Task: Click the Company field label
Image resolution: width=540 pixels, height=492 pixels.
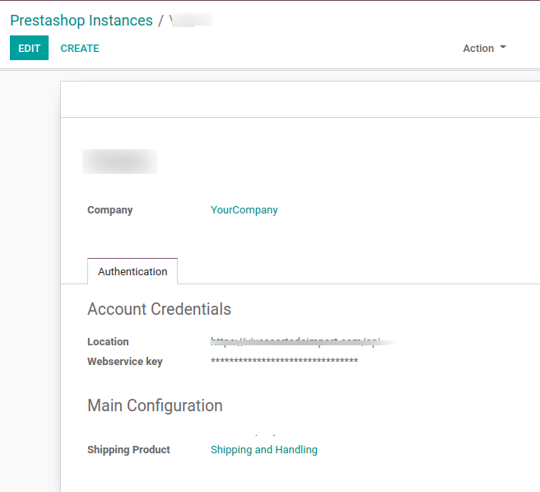Action: [109, 210]
